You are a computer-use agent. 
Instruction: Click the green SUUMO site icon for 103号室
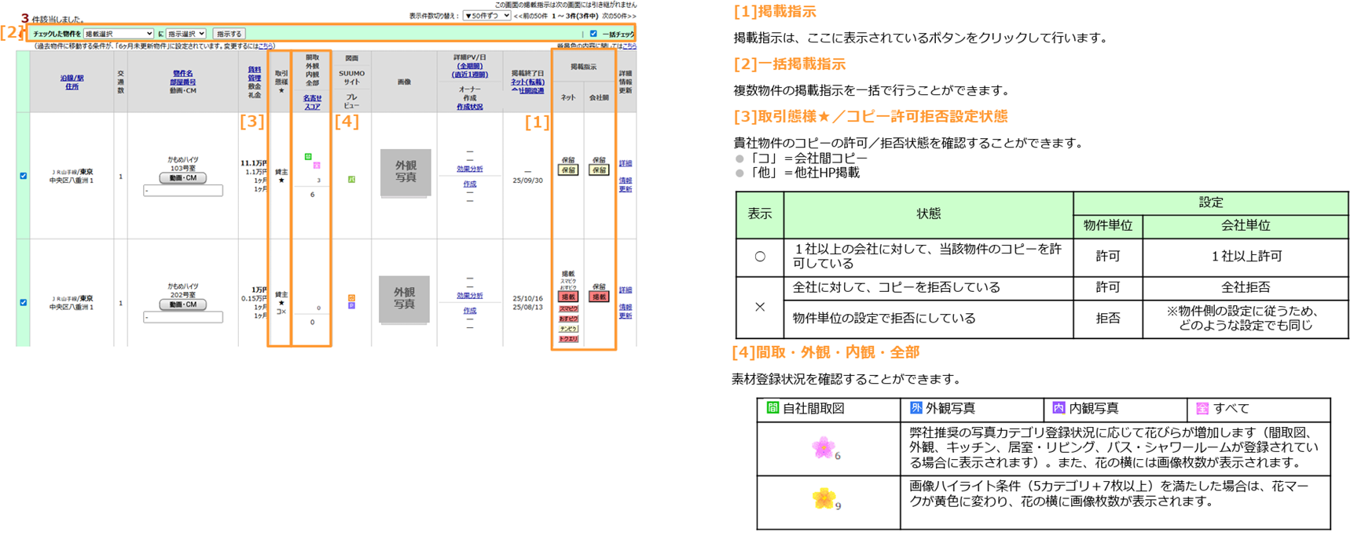click(351, 180)
